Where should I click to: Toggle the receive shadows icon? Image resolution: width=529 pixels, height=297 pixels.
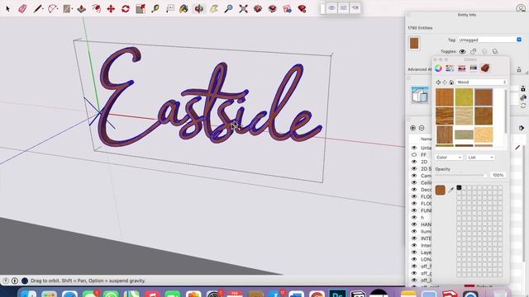point(484,51)
